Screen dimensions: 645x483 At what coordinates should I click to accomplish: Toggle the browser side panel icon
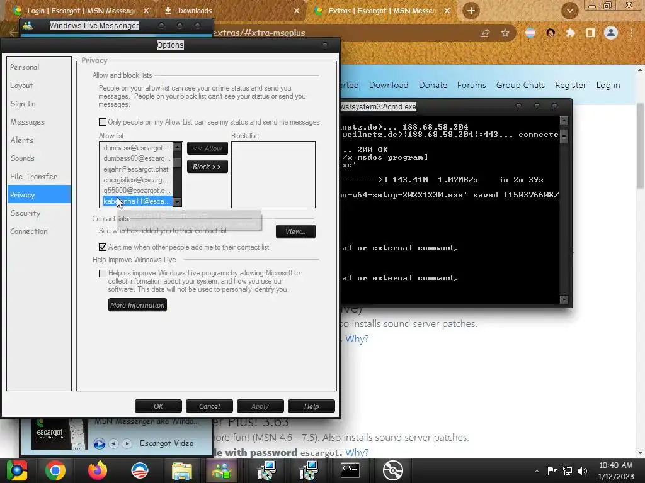(x=590, y=33)
